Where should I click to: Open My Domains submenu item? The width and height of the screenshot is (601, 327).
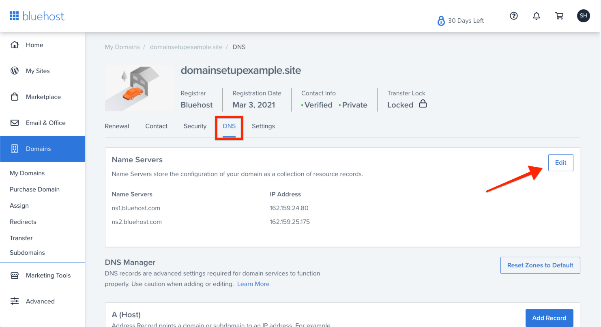pos(27,173)
